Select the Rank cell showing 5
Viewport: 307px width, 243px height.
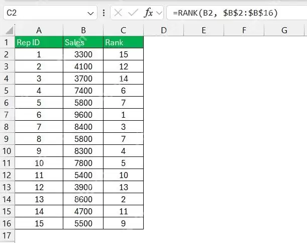coord(123,163)
